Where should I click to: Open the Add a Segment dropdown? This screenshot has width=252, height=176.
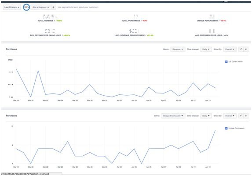[x=41, y=7]
